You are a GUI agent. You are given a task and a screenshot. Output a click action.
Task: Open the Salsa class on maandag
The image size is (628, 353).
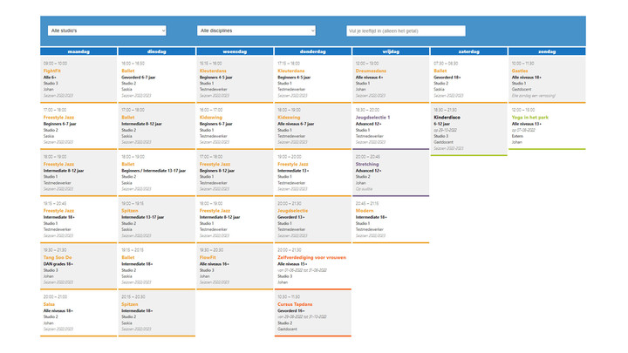78,313
